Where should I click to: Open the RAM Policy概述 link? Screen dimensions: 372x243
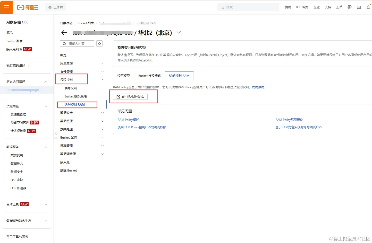(x=128, y=120)
